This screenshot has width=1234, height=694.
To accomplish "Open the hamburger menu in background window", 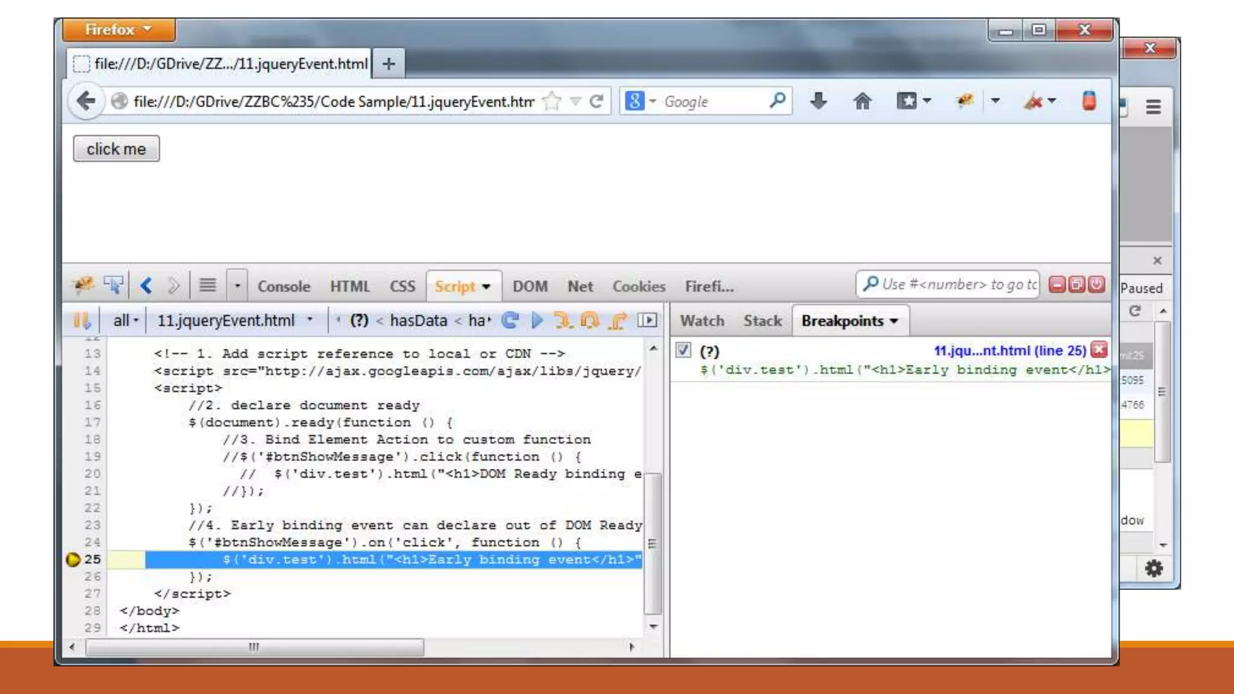I will click(x=1153, y=107).
